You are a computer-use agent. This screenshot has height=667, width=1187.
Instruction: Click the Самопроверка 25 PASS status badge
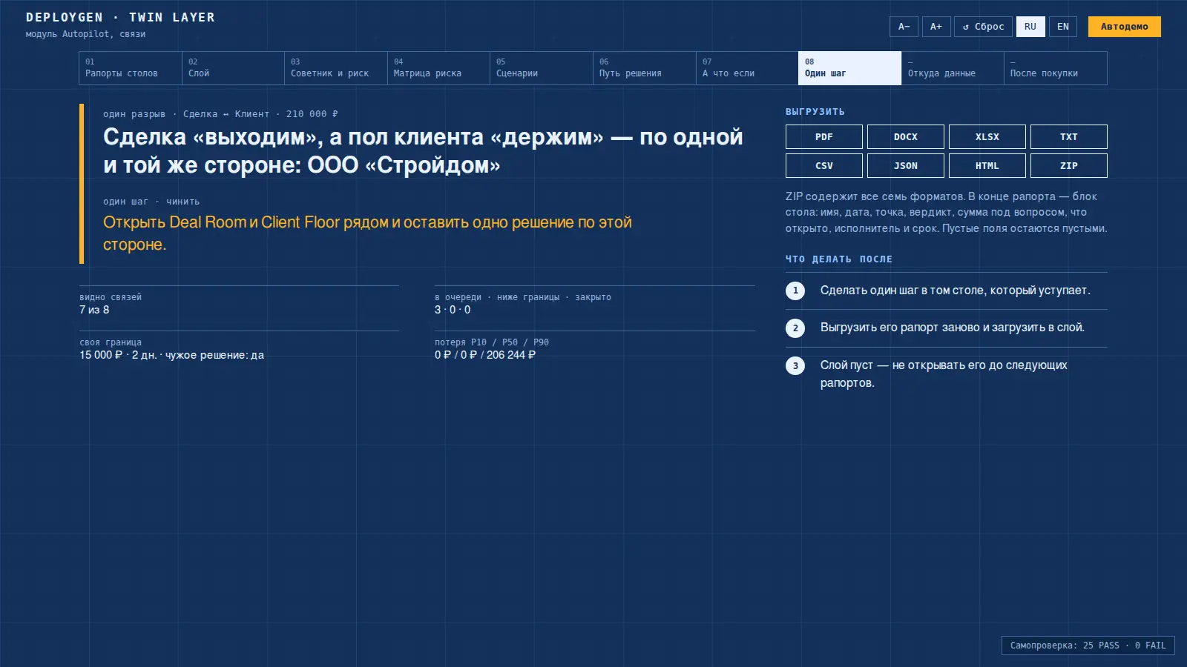(x=1088, y=646)
